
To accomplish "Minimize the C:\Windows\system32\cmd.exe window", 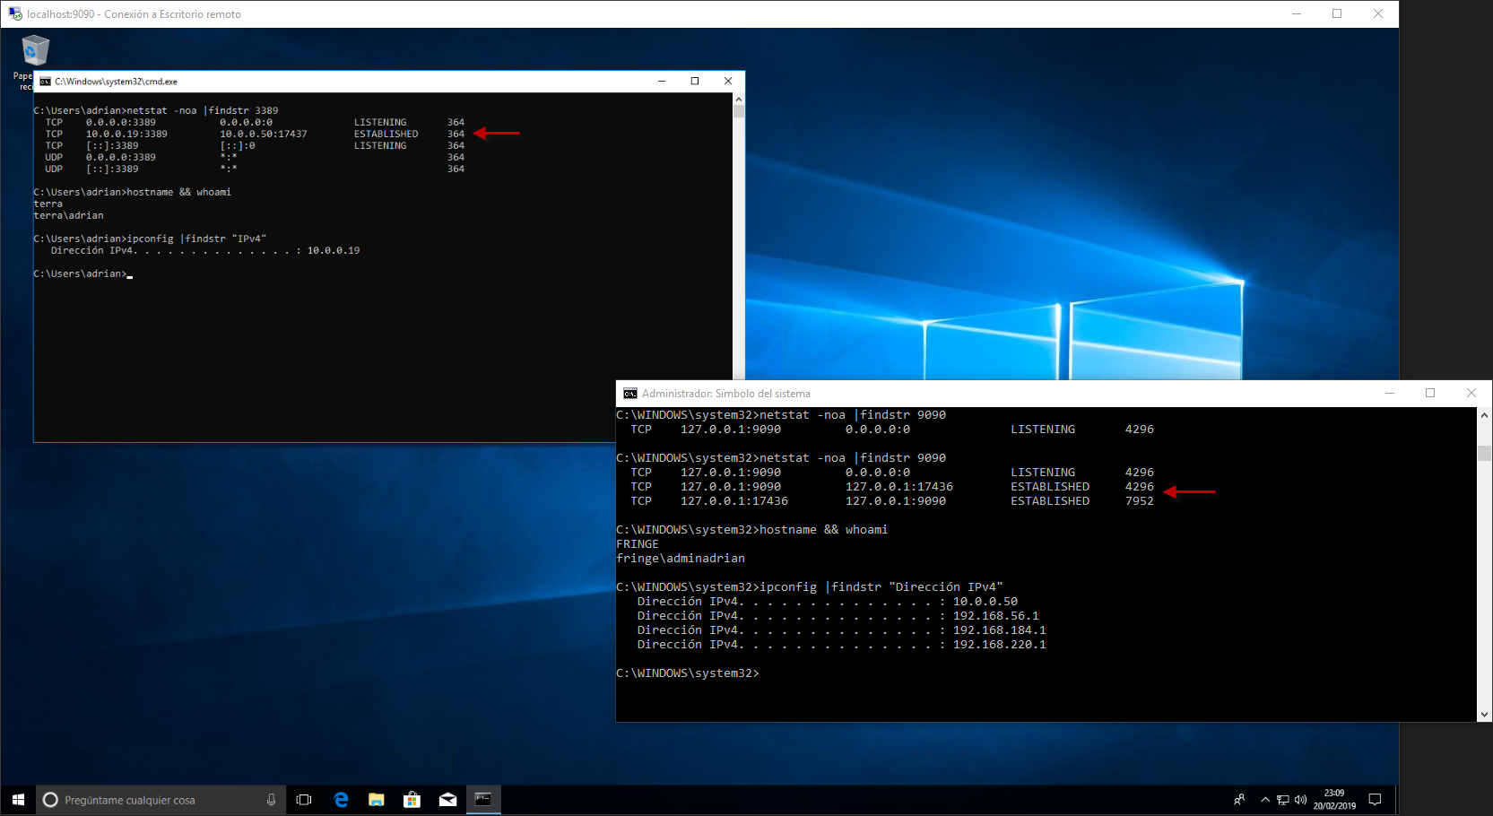I will pyautogui.click(x=662, y=81).
